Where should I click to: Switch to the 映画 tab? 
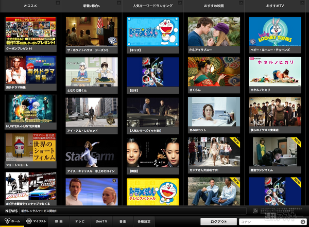[59, 221]
